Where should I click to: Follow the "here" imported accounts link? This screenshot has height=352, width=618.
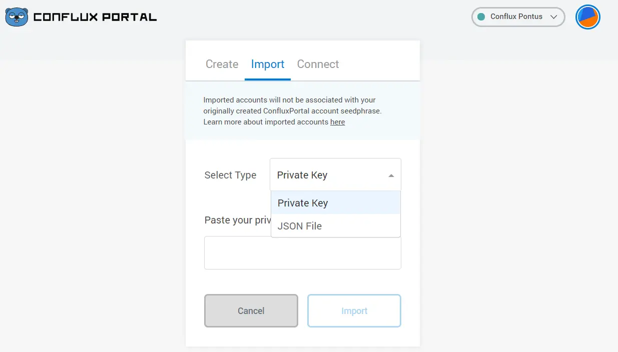click(x=337, y=122)
